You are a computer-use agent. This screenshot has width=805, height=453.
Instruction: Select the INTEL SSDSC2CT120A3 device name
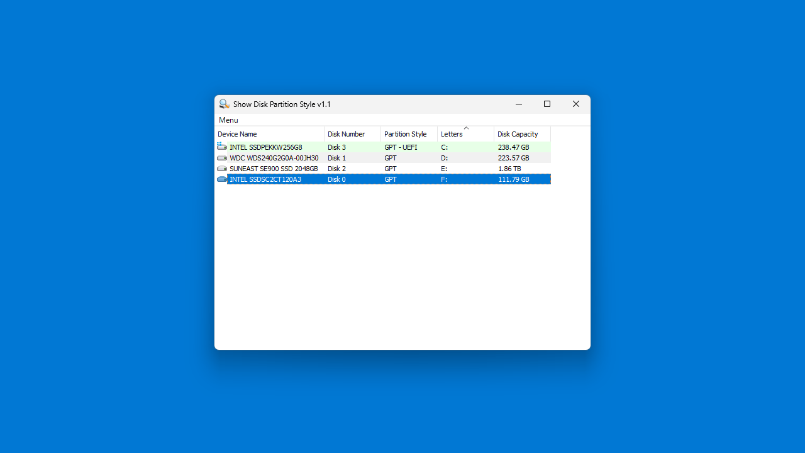pyautogui.click(x=265, y=179)
